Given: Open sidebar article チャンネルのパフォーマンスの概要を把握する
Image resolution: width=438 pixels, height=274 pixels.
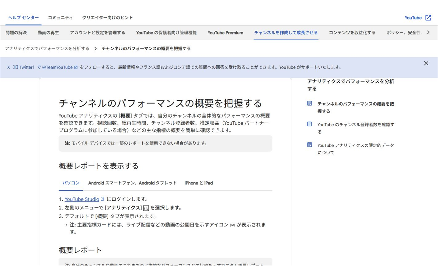Looking at the screenshot, I should pyautogui.click(x=356, y=107).
